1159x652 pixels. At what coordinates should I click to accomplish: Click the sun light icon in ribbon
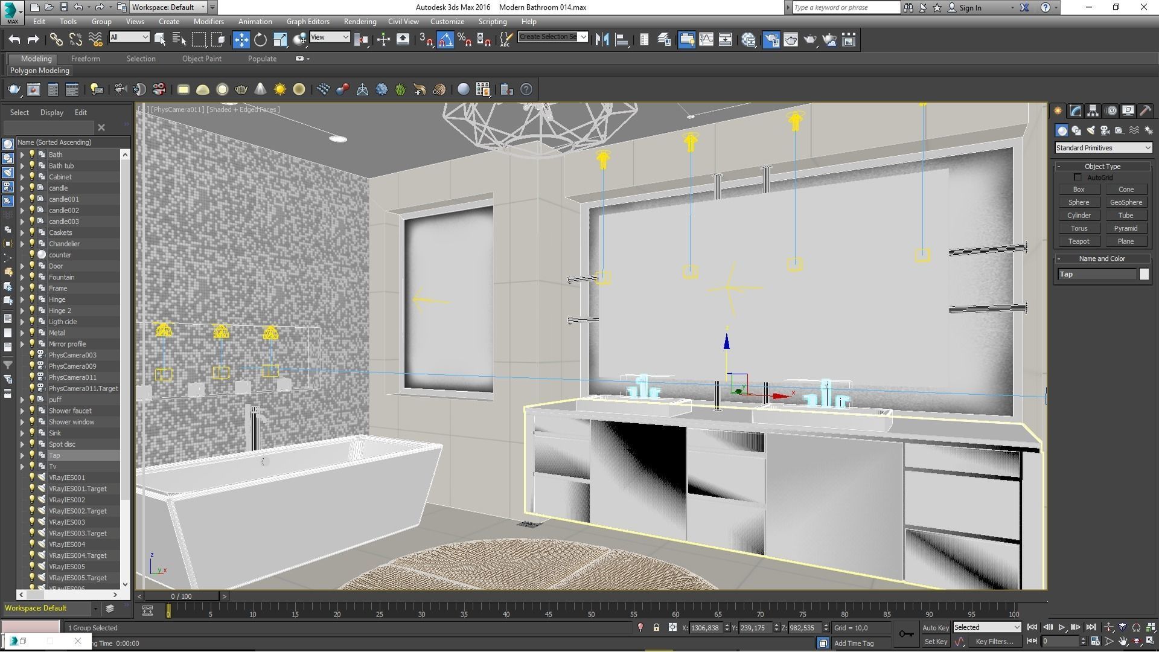click(279, 89)
